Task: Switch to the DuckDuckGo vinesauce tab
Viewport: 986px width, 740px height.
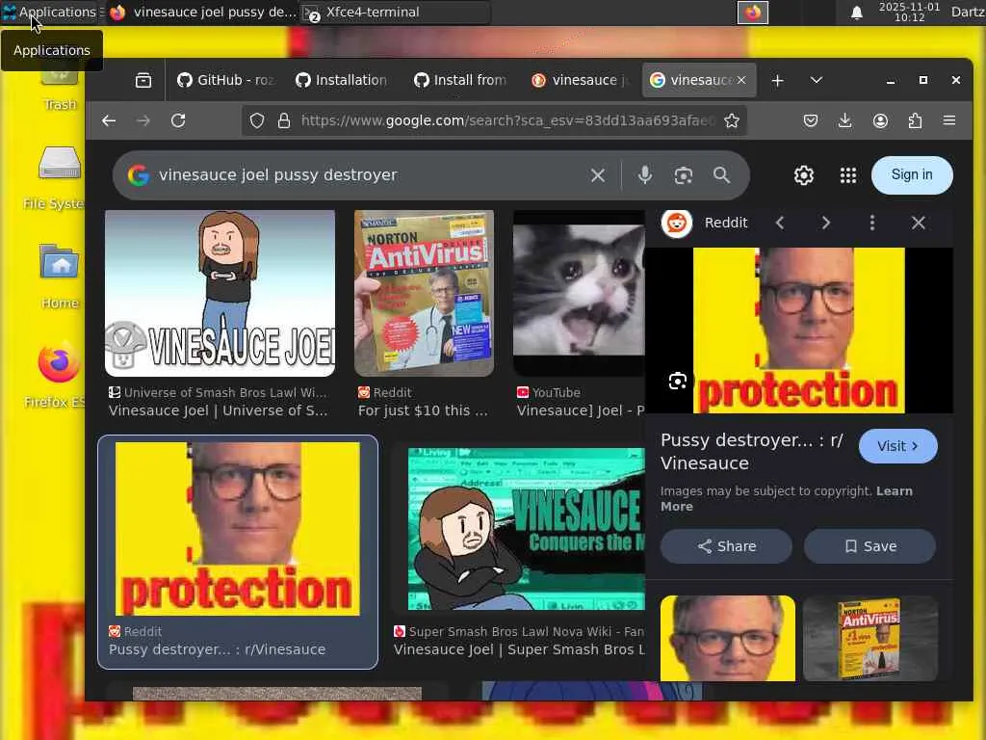Action: click(579, 80)
